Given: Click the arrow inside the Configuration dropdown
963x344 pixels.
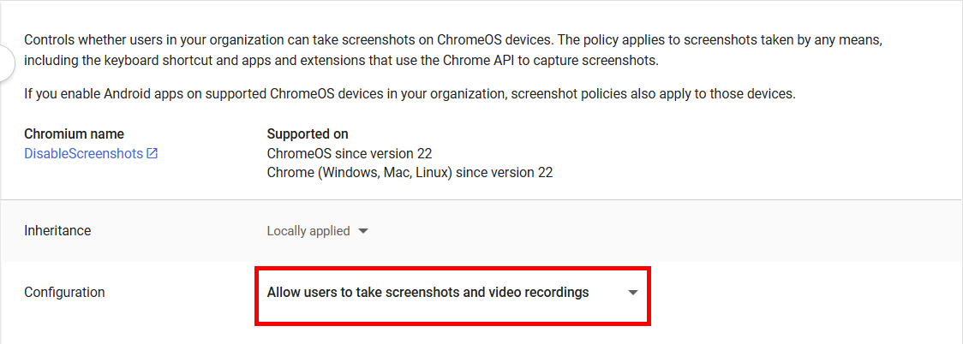Looking at the screenshot, I should [x=633, y=294].
